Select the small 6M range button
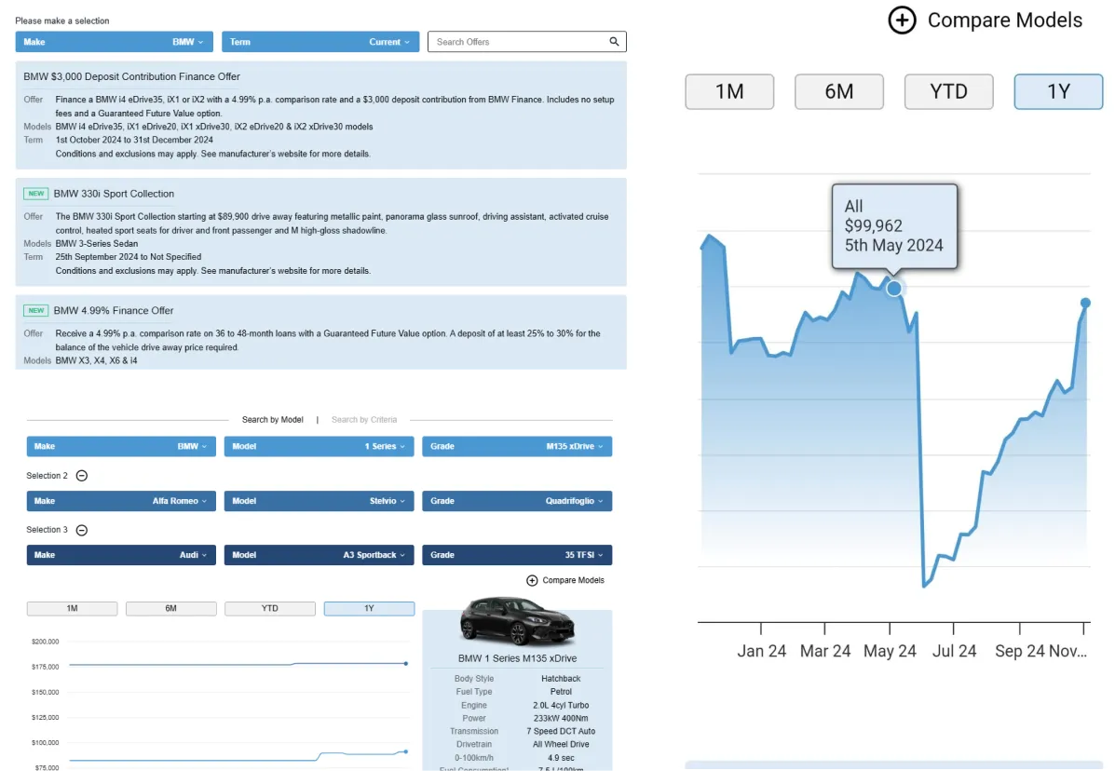 point(170,608)
